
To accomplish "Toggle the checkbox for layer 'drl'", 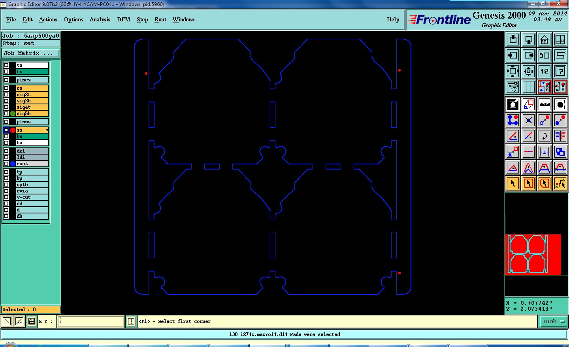I will pos(6,151).
